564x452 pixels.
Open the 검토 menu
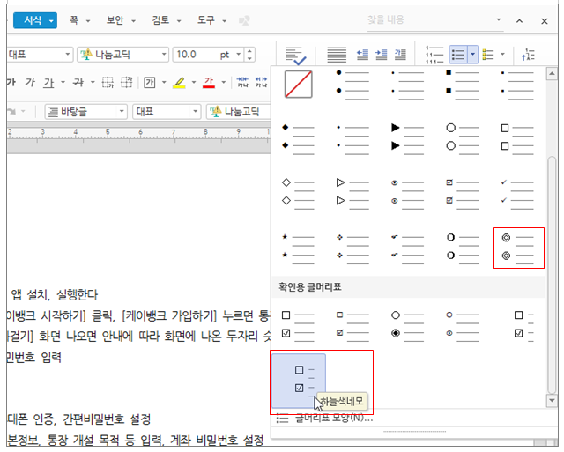(166, 20)
